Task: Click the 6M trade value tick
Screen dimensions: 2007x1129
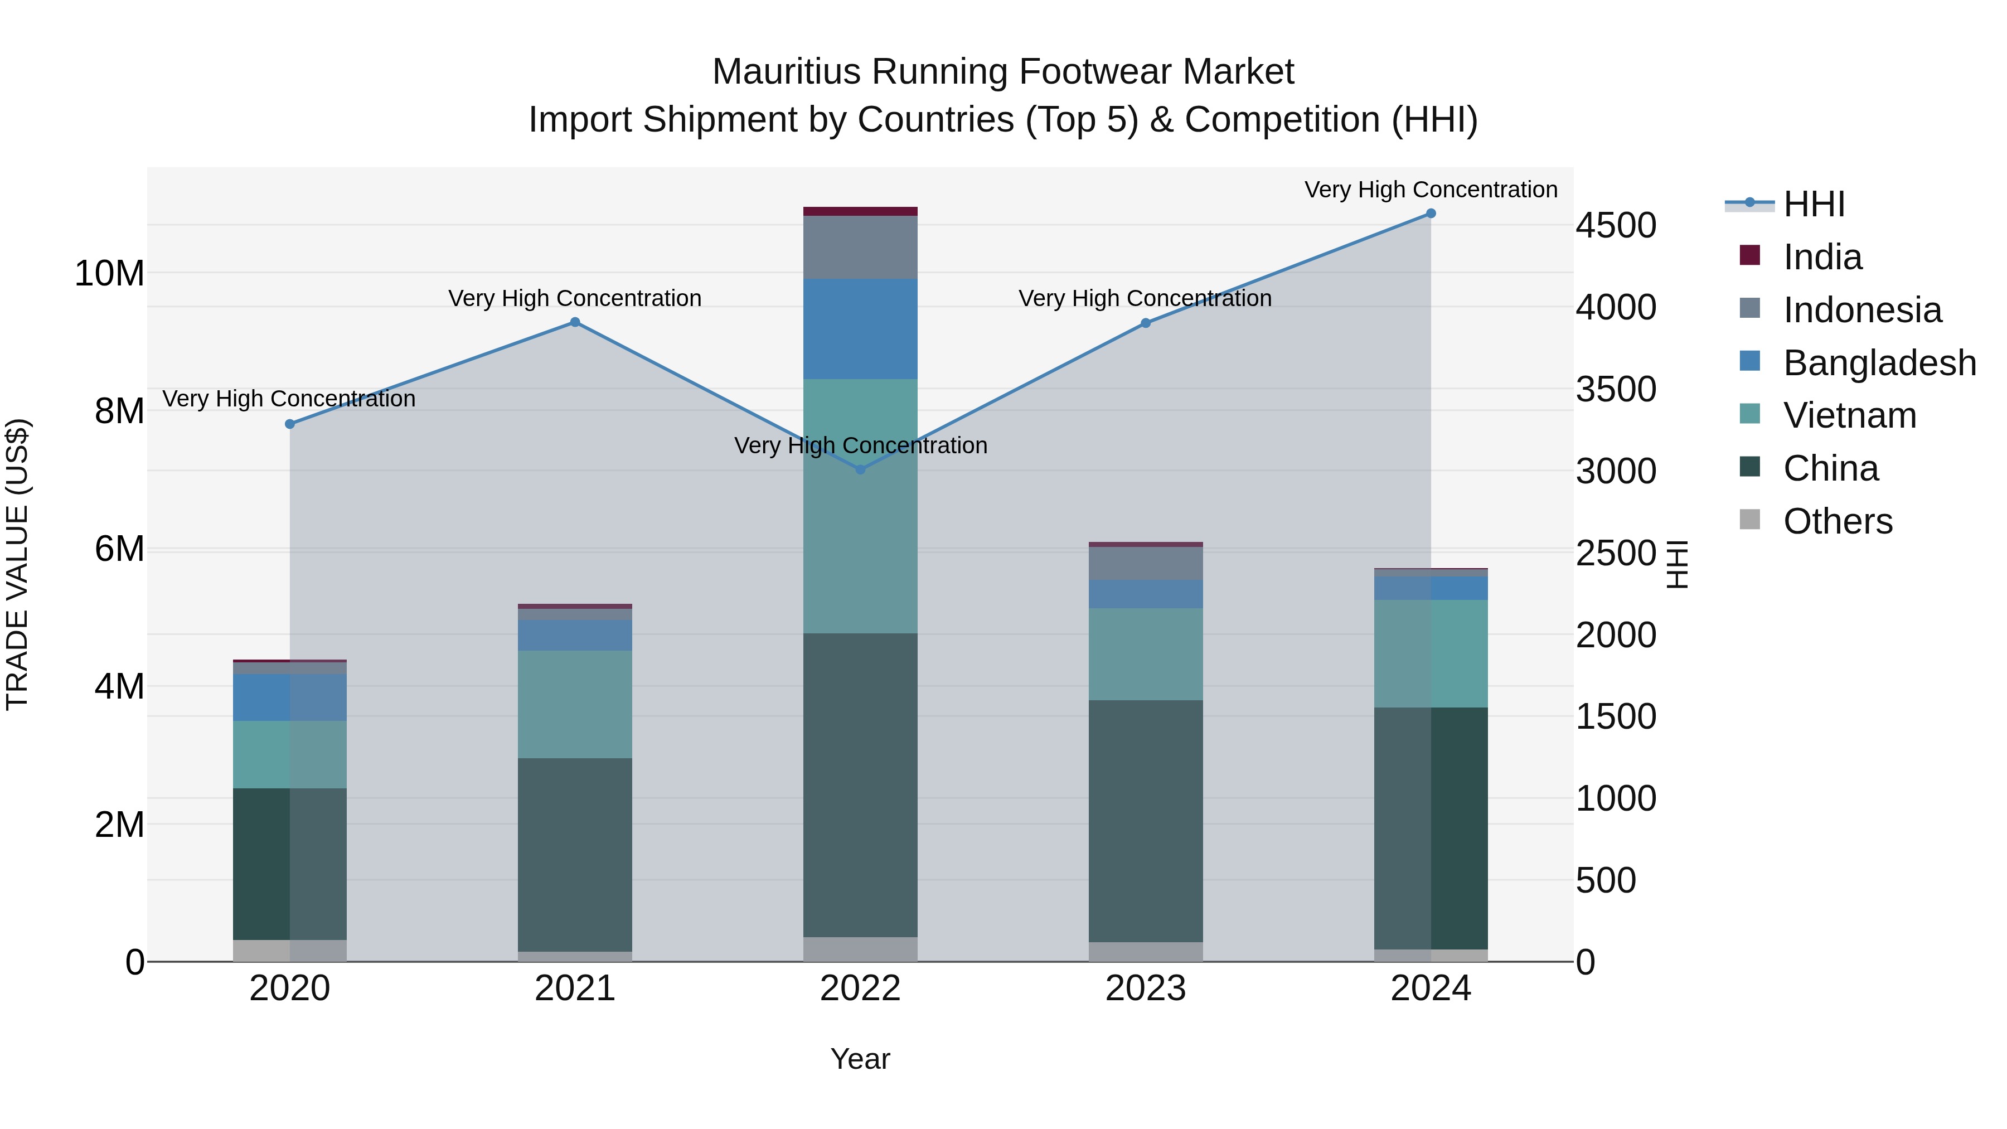Action: tap(119, 549)
